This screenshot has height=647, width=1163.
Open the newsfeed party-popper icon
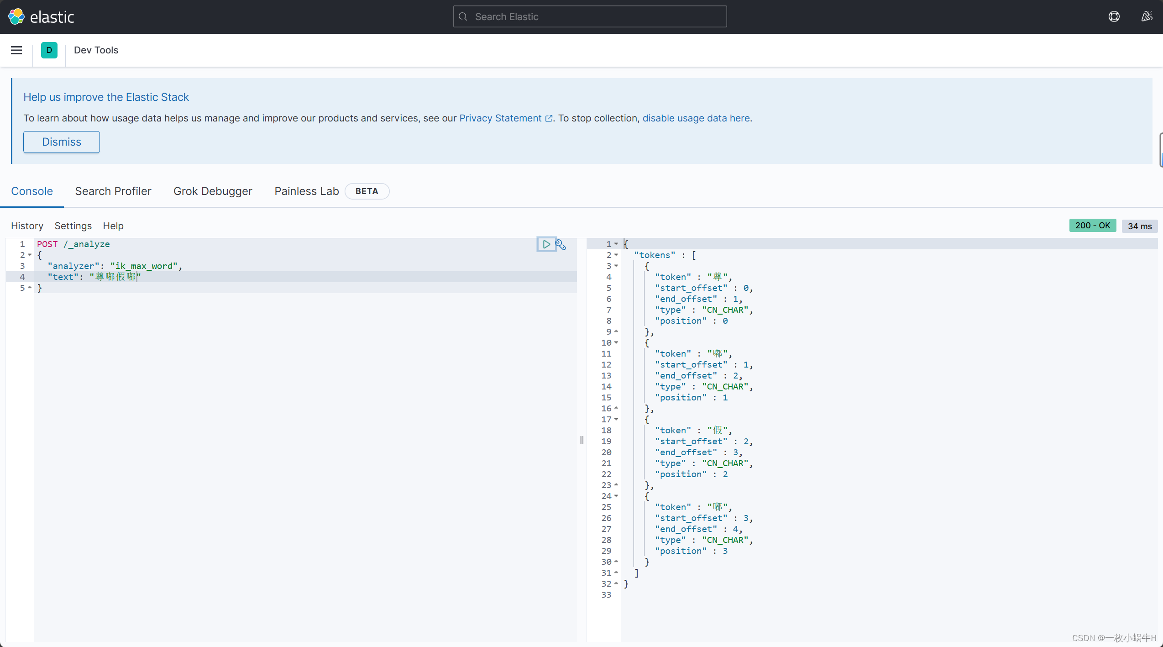tap(1147, 16)
